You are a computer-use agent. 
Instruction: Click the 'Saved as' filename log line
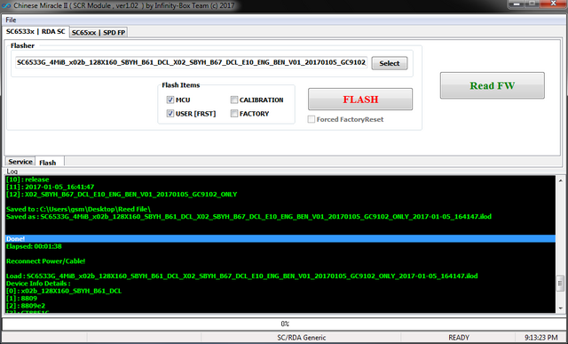[x=248, y=217]
